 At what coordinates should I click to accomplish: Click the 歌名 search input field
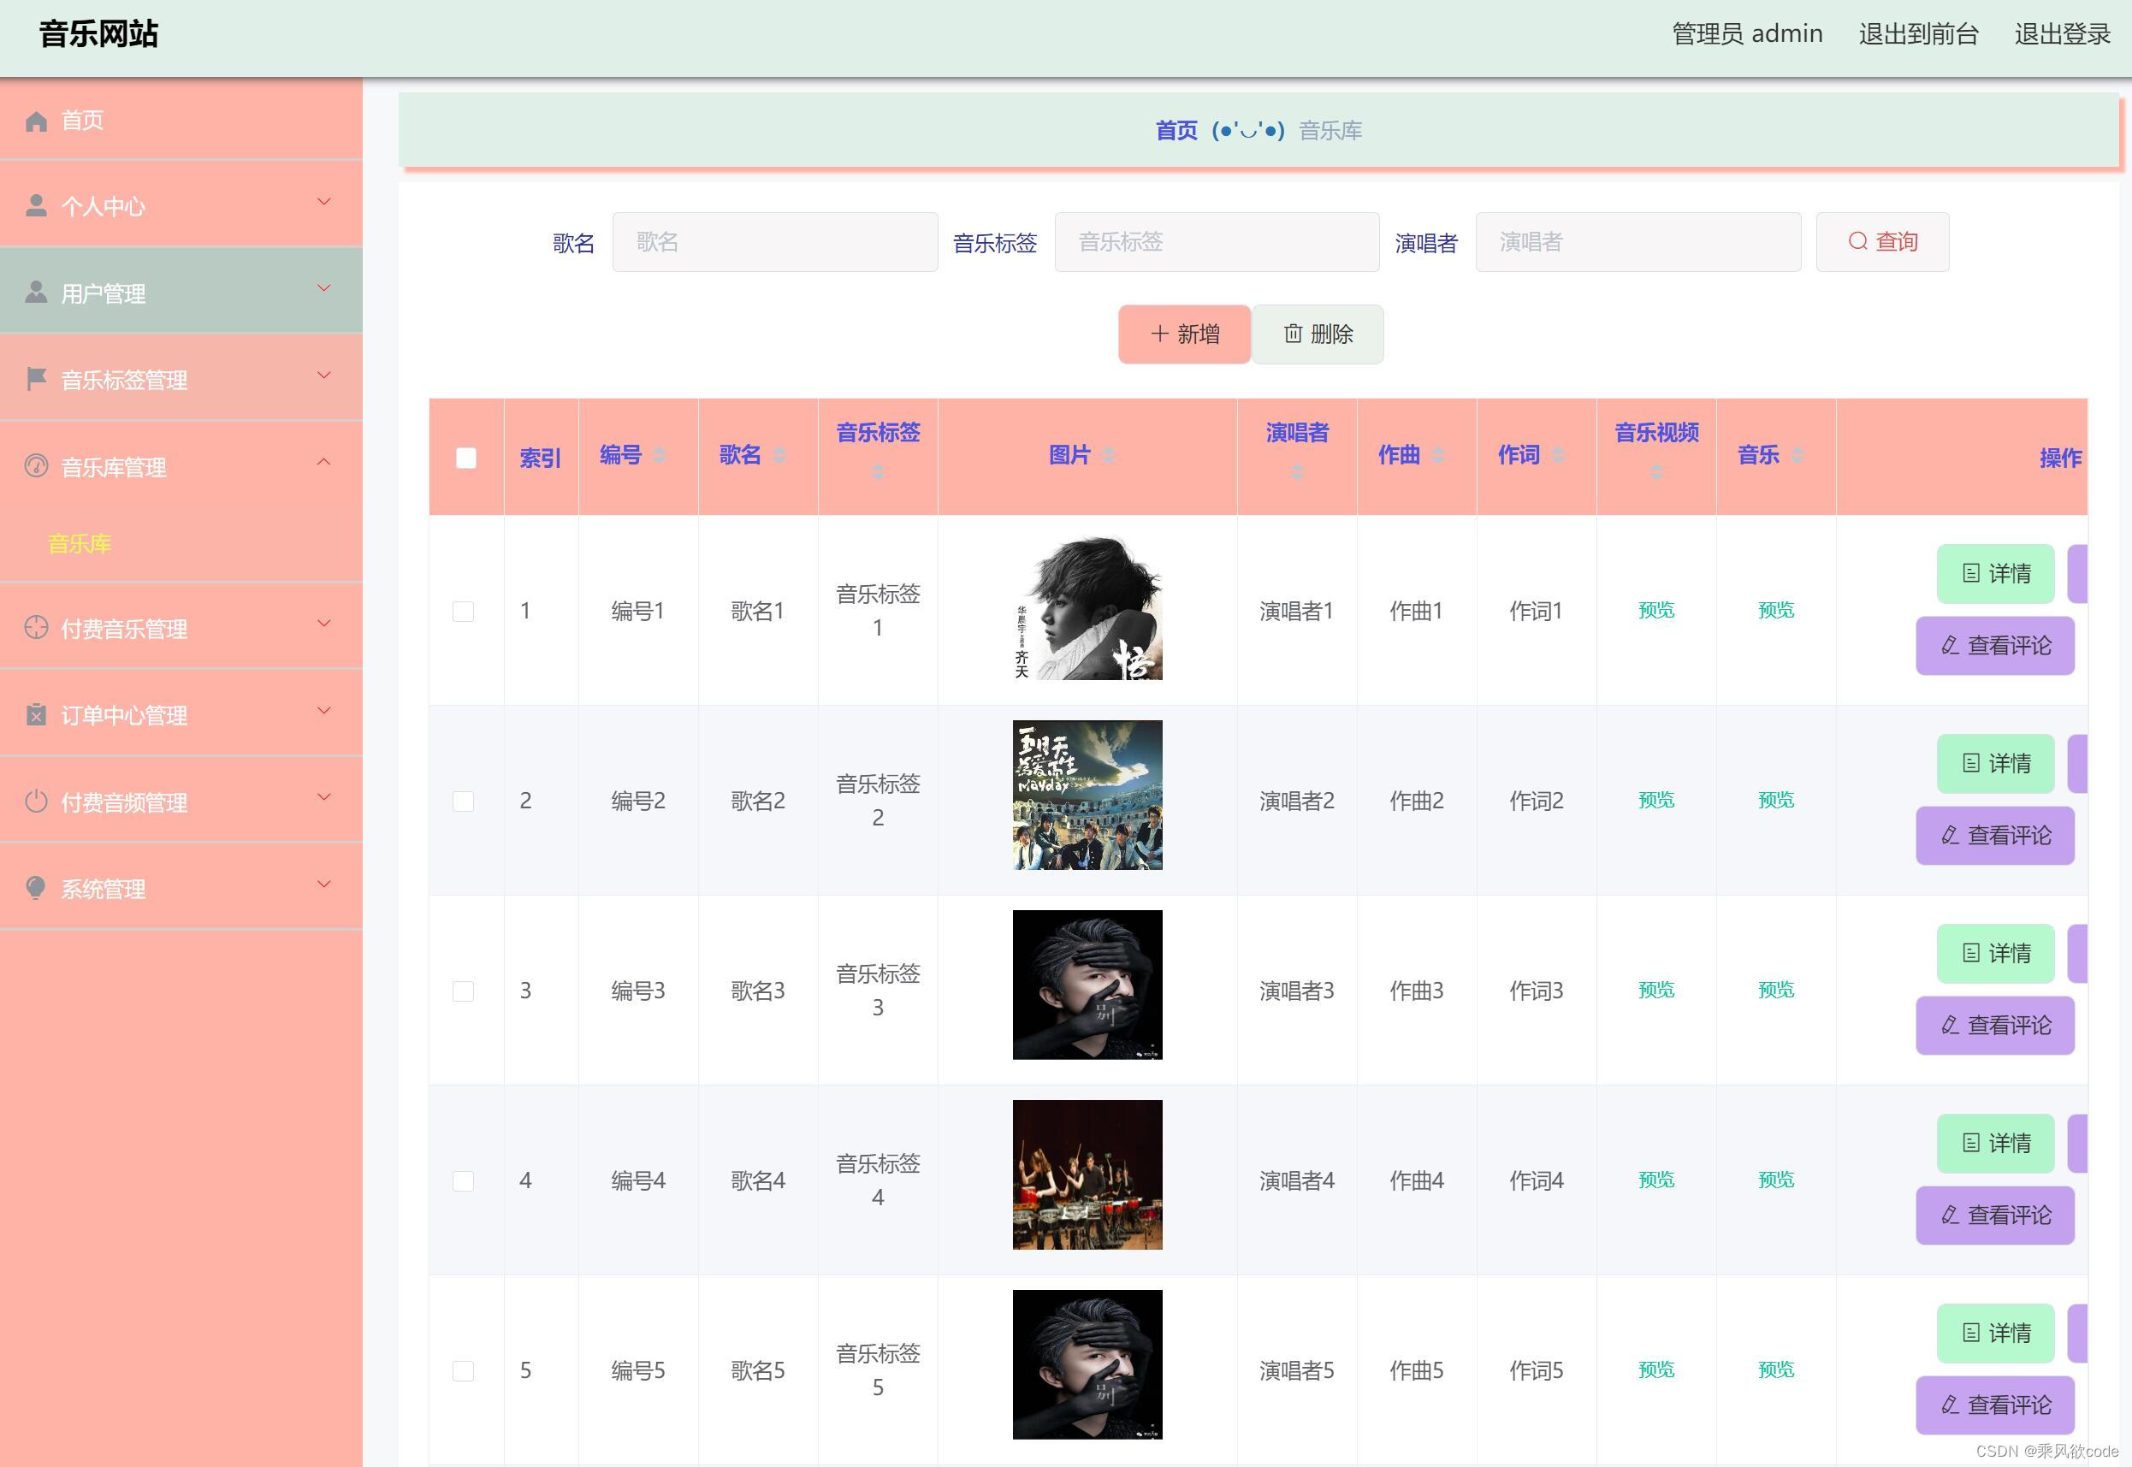(x=774, y=242)
